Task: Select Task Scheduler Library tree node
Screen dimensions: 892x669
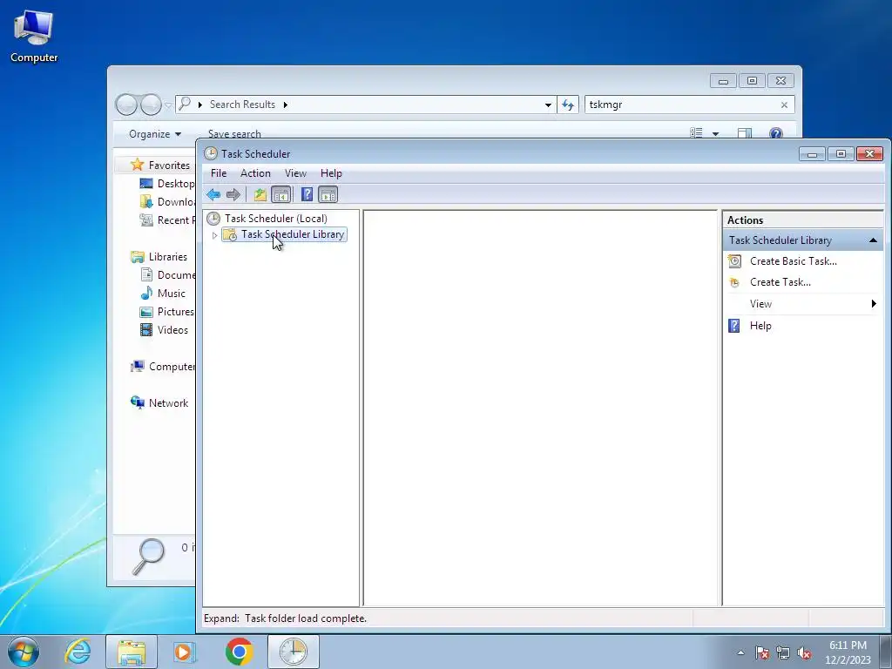Action: click(x=293, y=234)
